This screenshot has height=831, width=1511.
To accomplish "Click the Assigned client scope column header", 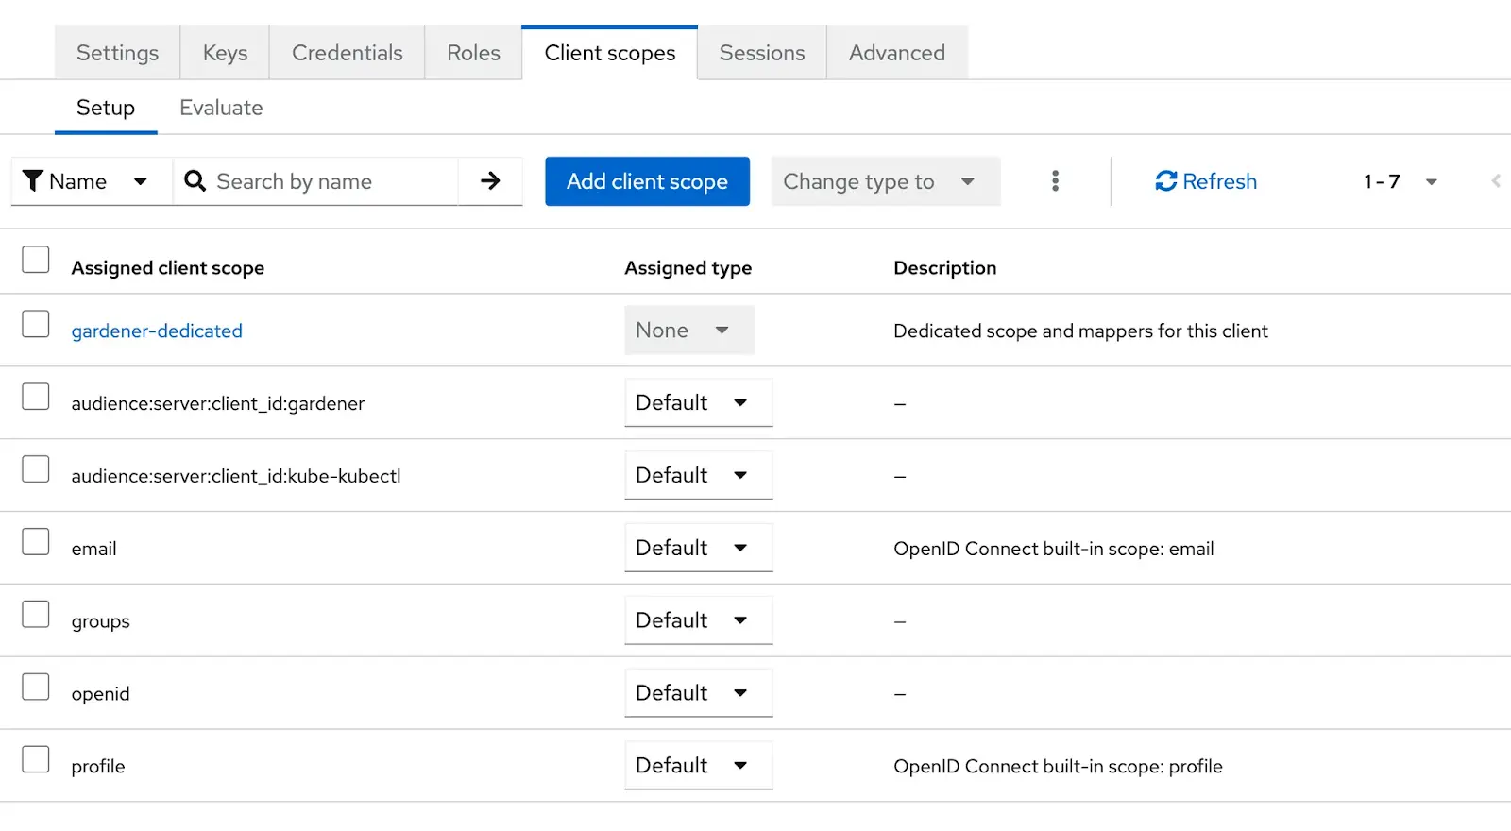I will pyautogui.click(x=168, y=268).
